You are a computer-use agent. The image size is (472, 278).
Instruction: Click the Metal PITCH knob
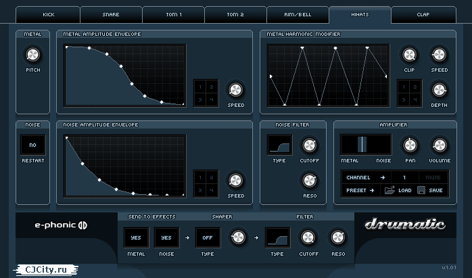click(x=33, y=55)
